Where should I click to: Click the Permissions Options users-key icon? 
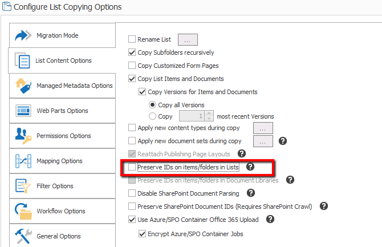click(23, 136)
